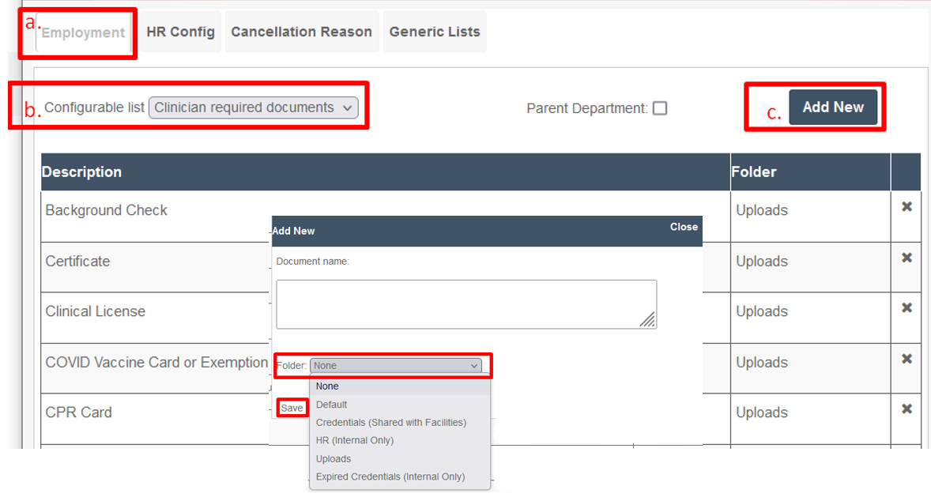931x501 pixels.
Task: Remove COVID Vaccine Card or Exemption entry
Action: click(906, 359)
